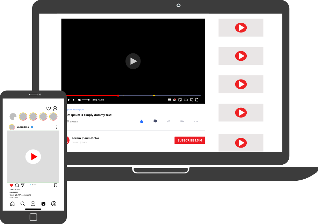Open the topmost suggested video thumbnail
The image size is (318, 224).
pos(241,28)
